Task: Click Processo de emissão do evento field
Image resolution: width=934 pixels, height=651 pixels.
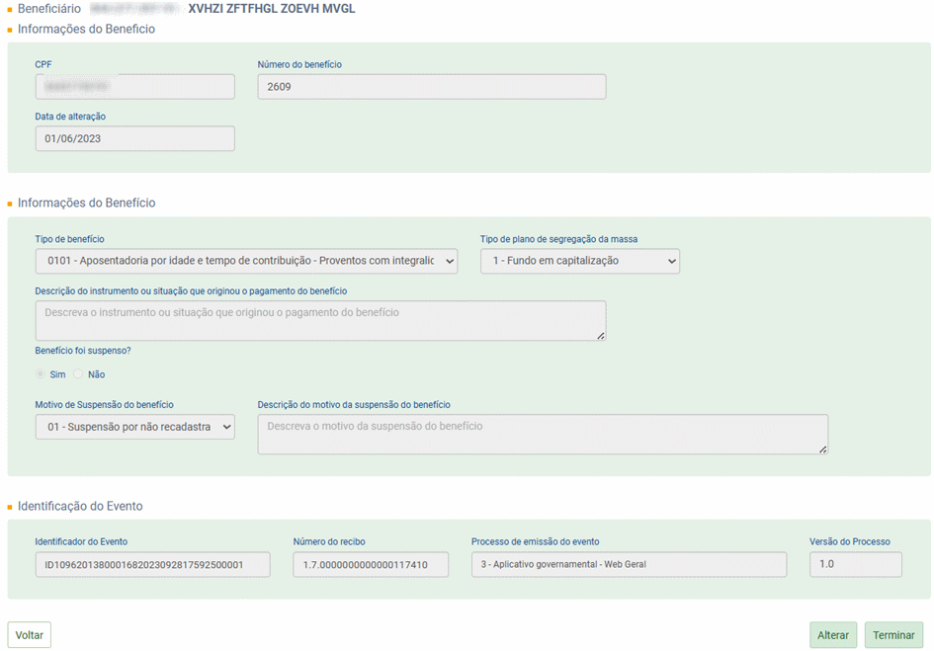Action: [629, 564]
